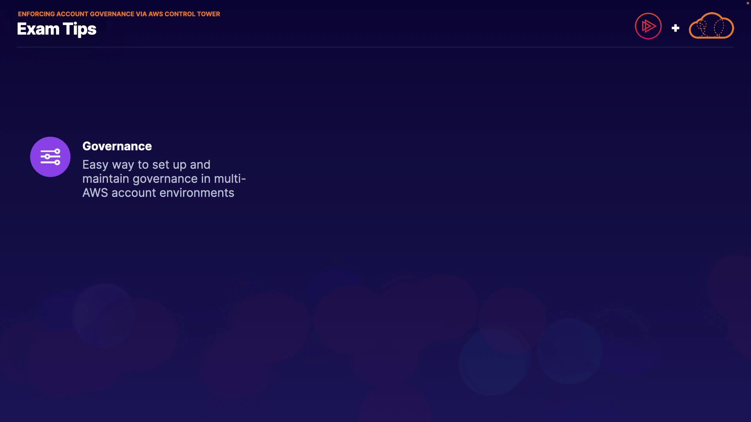Click 'ENFORCING ACCOUNT GOVERNANCE' in orange subtitle

coord(76,14)
